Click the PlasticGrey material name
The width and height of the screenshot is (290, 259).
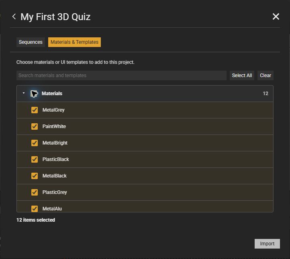coord(55,192)
